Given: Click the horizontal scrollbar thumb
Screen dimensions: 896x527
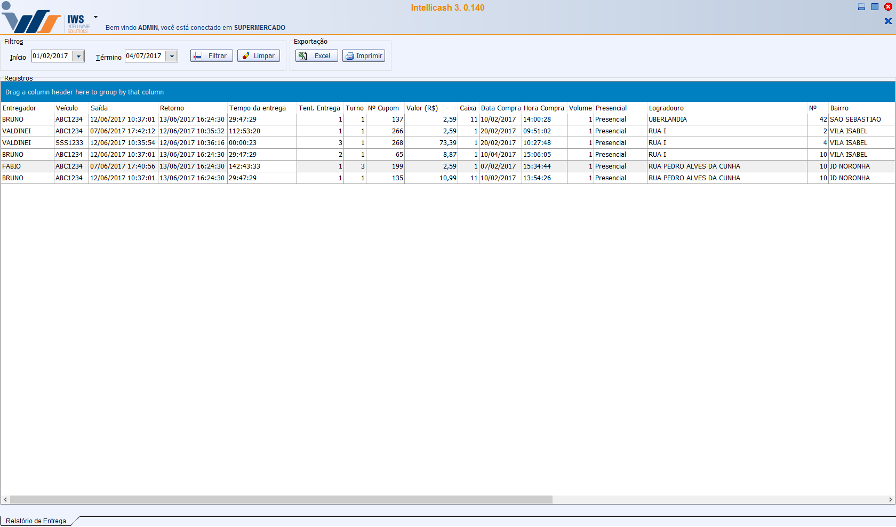Looking at the screenshot, I should [x=281, y=500].
